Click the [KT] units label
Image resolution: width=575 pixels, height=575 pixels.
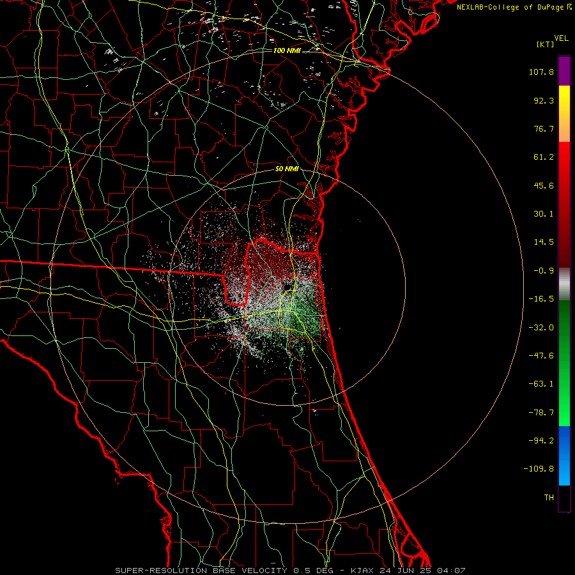tap(546, 44)
